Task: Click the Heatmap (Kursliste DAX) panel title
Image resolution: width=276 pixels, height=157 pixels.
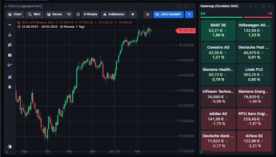Action: pos(219,6)
